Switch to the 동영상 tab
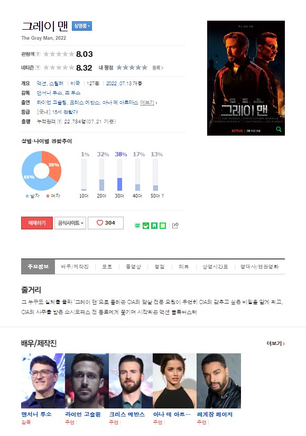The height and width of the screenshot is (436, 306). point(133,266)
